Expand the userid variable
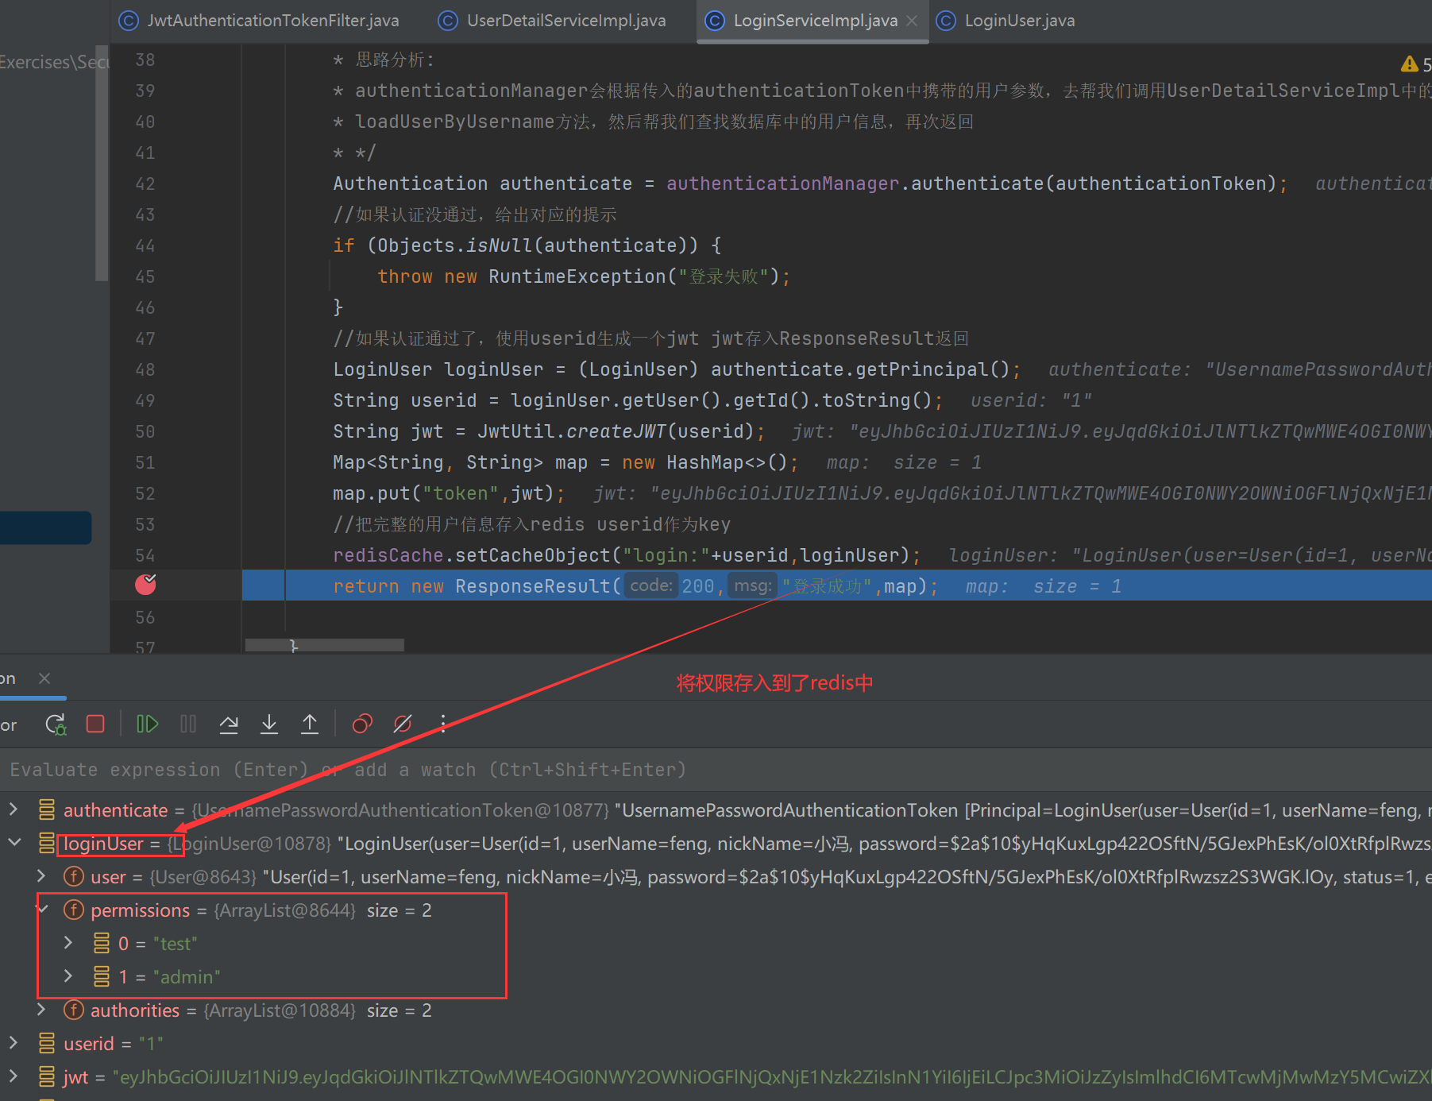Viewport: 1432px width, 1101px height. tap(14, 1043)
